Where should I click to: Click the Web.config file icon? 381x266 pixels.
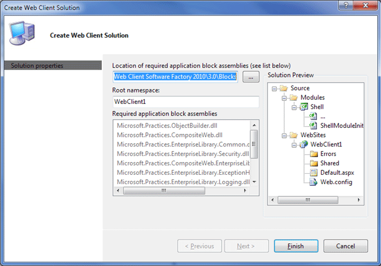point(313,182)
